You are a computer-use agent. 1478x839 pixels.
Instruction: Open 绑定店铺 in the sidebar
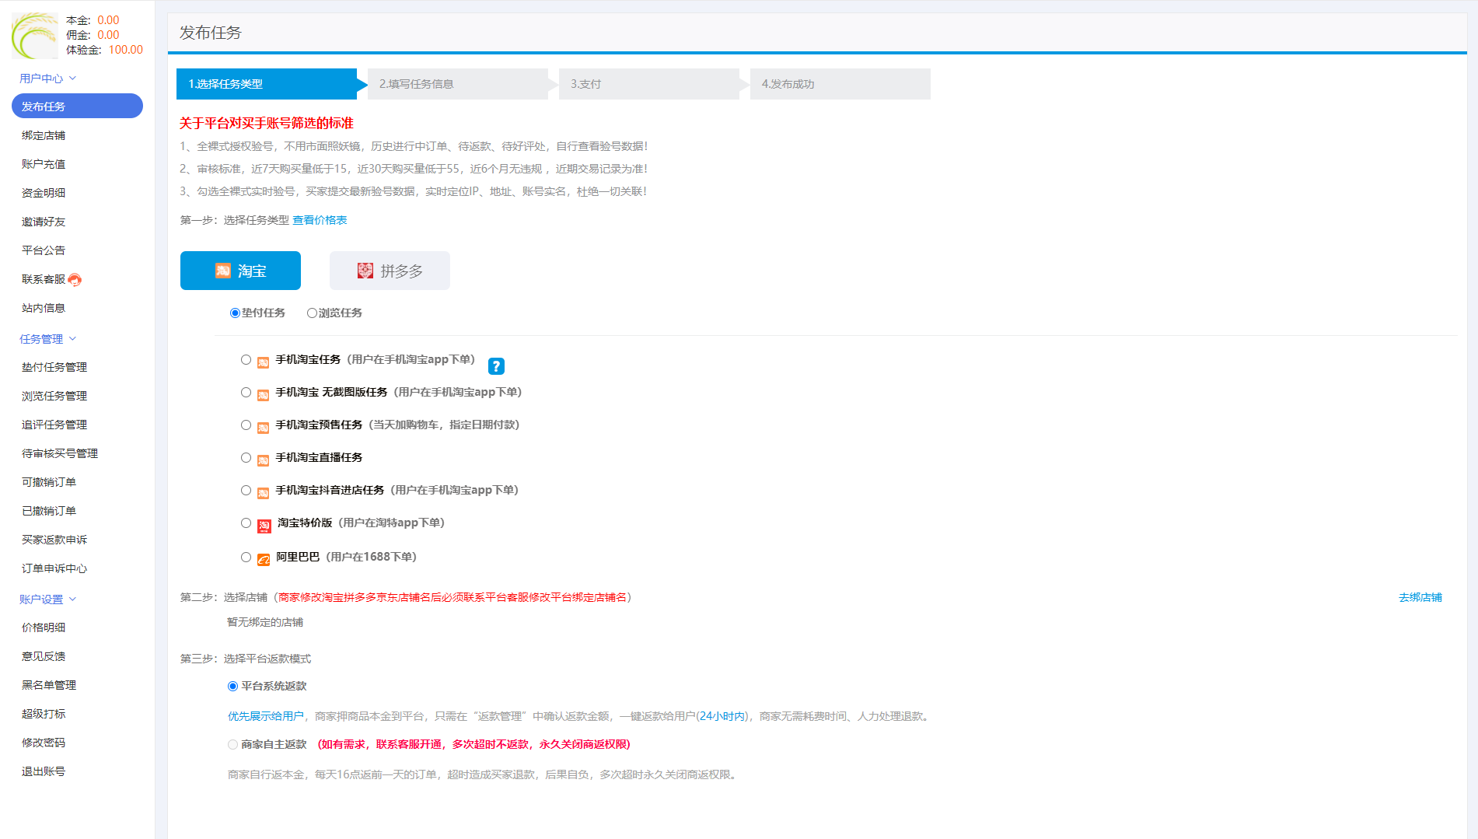[44, 135]
